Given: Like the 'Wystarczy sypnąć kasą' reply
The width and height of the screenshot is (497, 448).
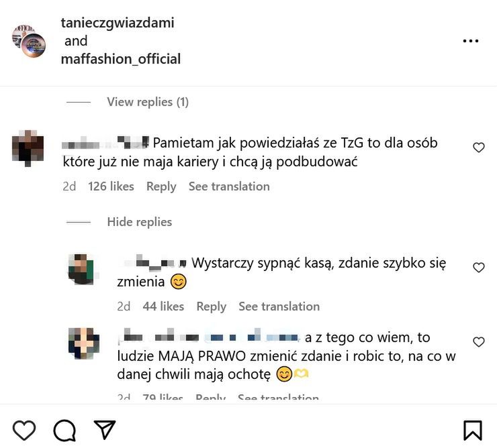Looking at the screenshot, I should [479, 268].
